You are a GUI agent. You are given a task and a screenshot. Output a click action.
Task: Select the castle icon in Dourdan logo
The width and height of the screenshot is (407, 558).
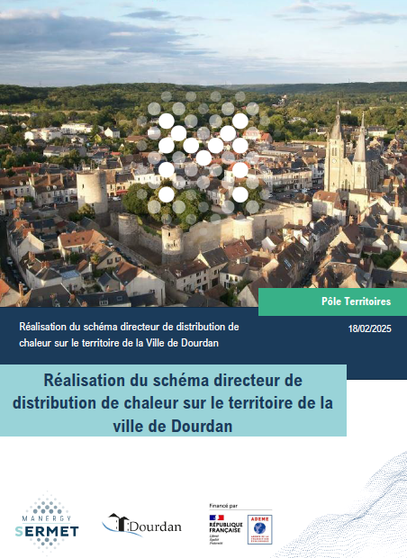pos(117,523)
